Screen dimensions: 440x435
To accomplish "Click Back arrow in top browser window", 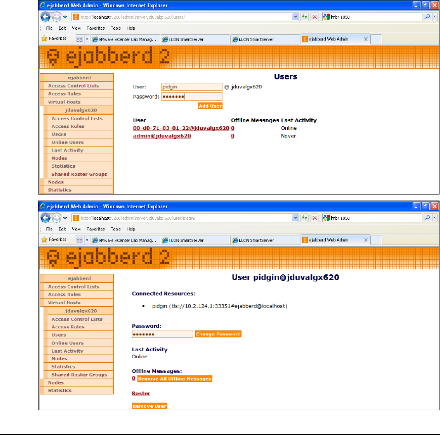I will (46, 17).
